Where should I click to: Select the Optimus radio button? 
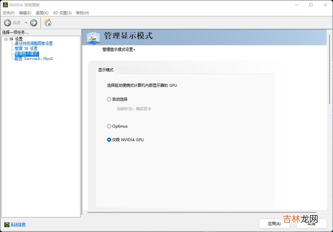pos(109,126)
